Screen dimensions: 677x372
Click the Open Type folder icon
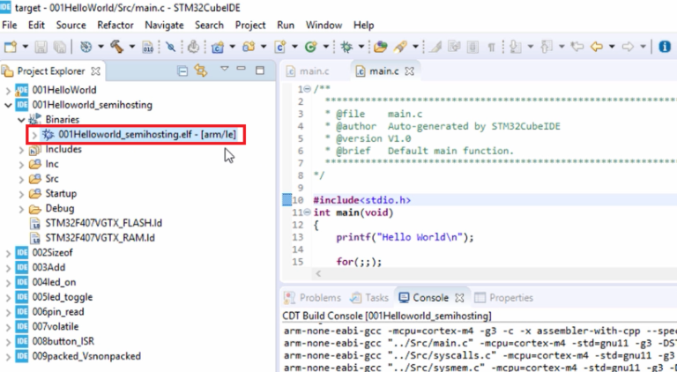[381, 47]
